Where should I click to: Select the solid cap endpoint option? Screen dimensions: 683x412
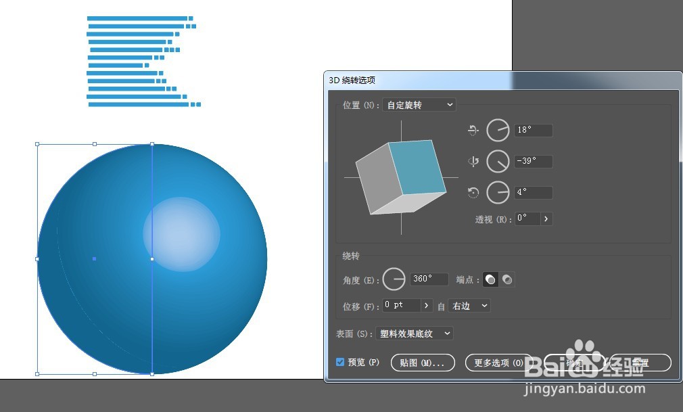[x=490, y=279]
